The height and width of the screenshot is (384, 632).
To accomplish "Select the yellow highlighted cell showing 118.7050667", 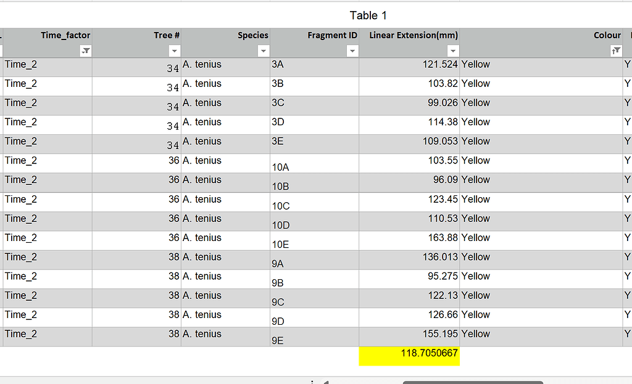I will click(x=409, y=355).
